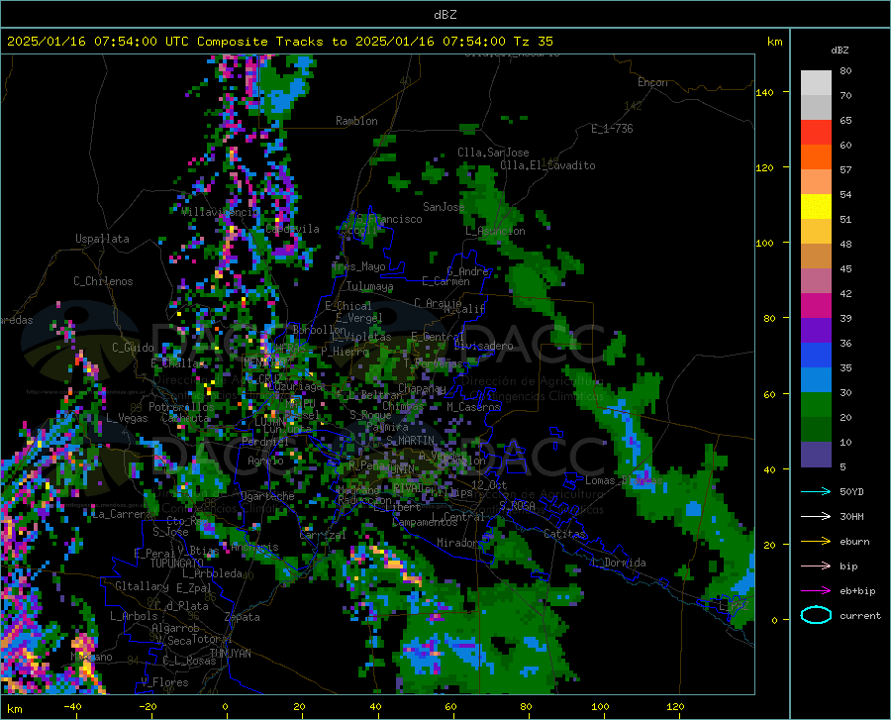Pick the light orange 54–57 dBZ swatch
The width and height of the screenshot is (891, 720).
click(x=816, y=182)
